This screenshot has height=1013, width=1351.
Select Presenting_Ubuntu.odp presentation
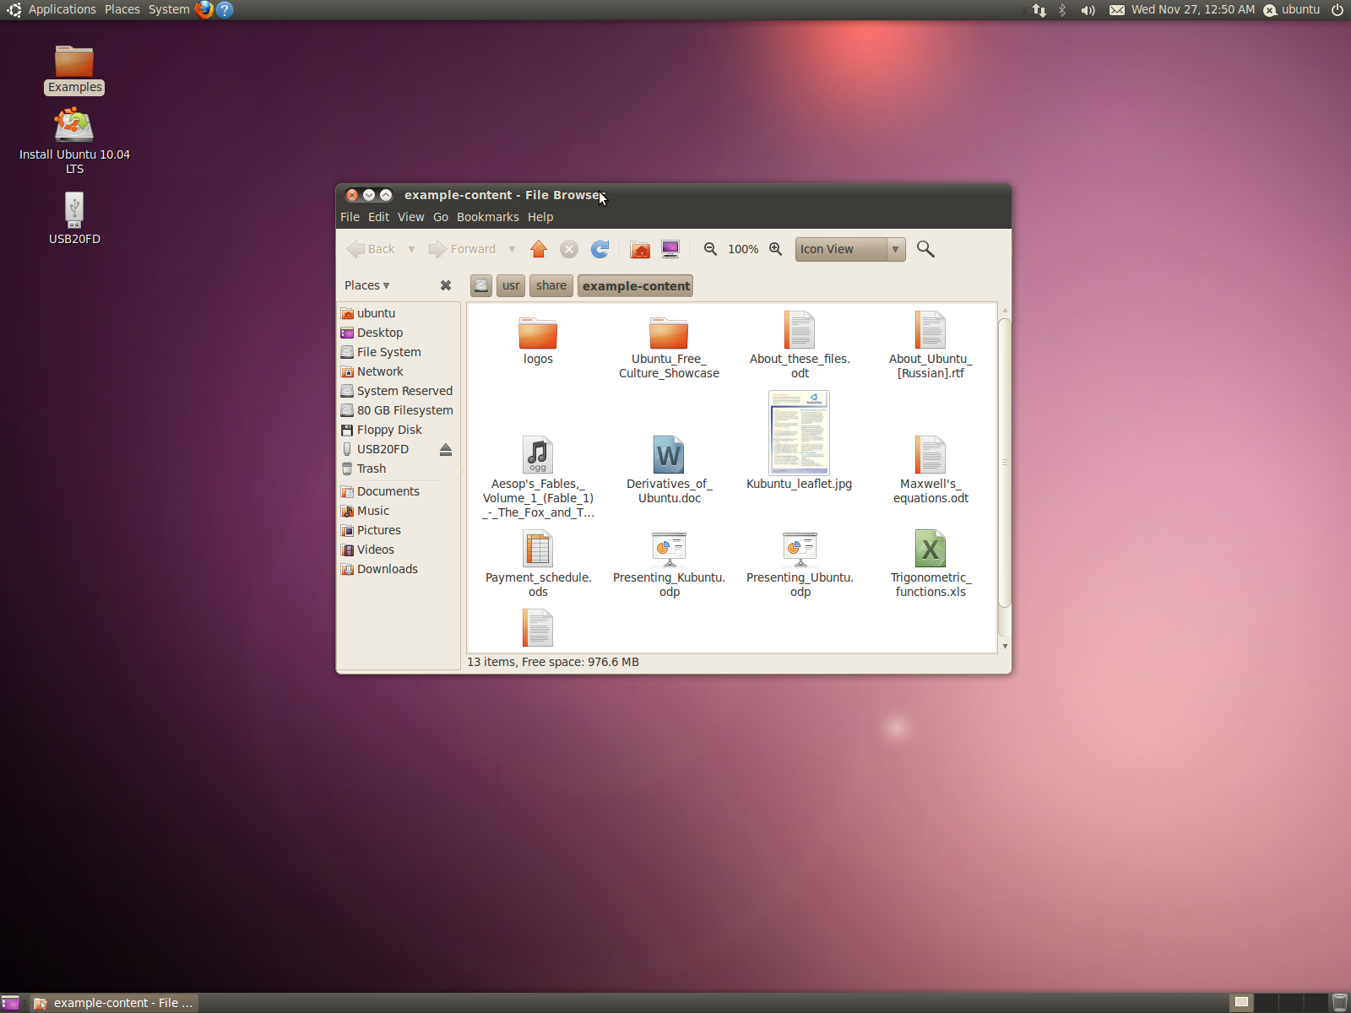coord(800,549)
